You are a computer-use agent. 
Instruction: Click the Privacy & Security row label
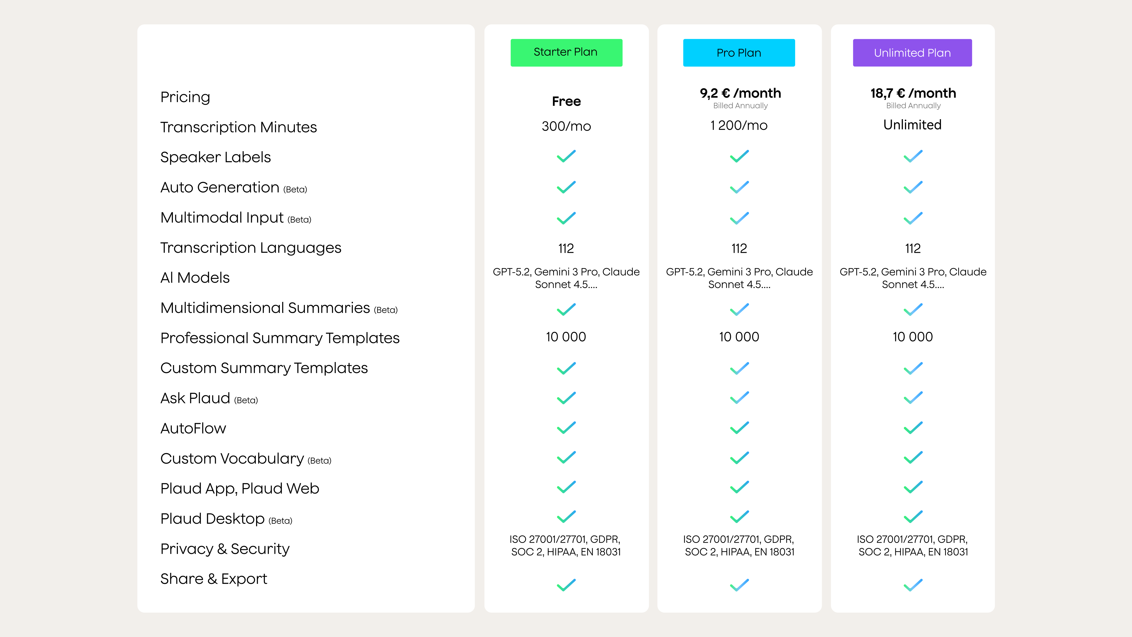tap(225, 549)
